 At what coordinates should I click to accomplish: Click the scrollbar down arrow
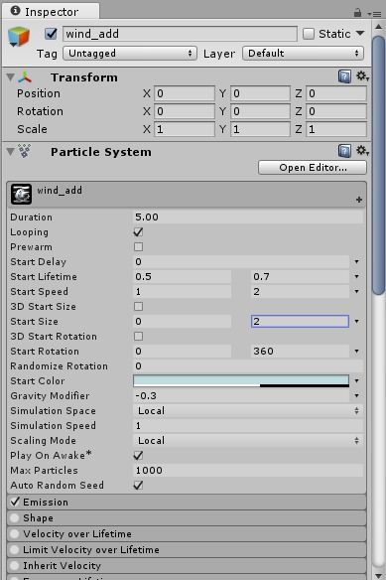point(379,575)
